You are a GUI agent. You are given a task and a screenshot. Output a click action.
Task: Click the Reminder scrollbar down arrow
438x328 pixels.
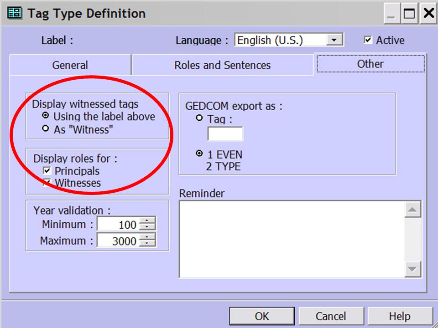coord(412,269)
